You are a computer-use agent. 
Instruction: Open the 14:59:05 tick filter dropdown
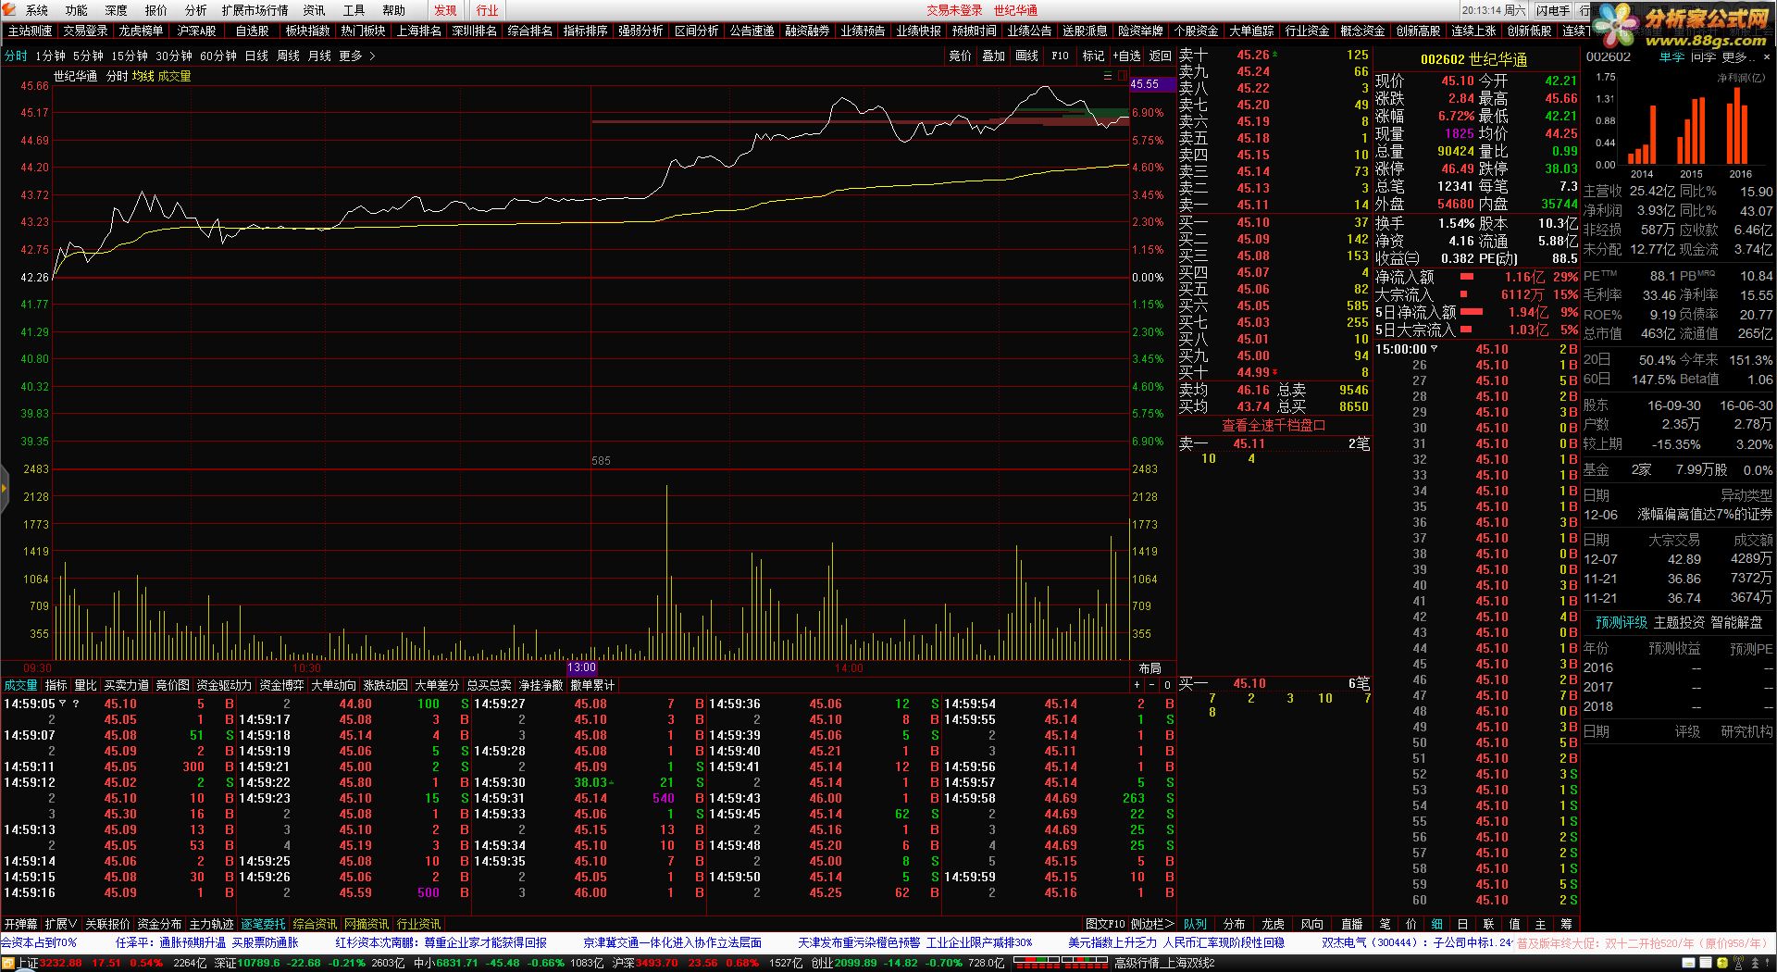coord(62,704)
